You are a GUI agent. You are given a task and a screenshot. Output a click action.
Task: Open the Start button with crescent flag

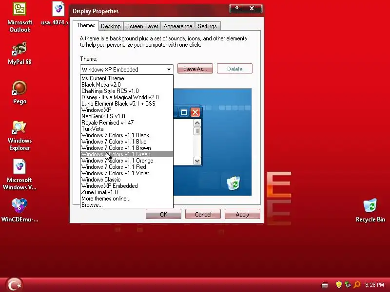point(14,285)
